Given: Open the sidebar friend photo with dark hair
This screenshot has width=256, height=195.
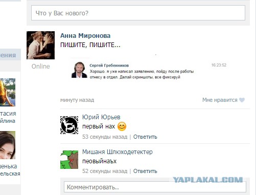Looking at the screenshot, I should click(x=8, y=145).
